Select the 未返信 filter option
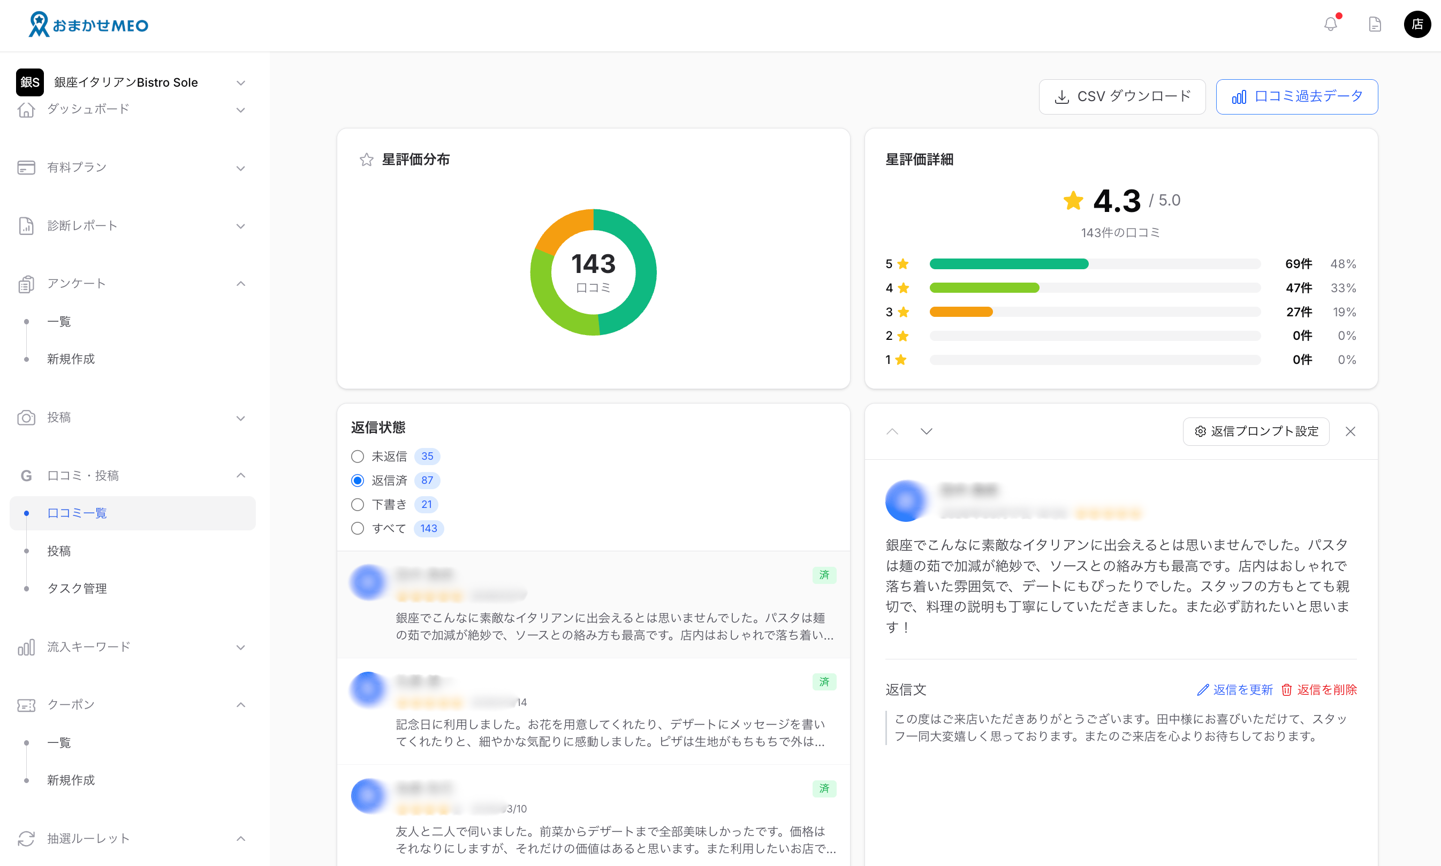Viewport: 1441px width, 866px height. [357, 456]
